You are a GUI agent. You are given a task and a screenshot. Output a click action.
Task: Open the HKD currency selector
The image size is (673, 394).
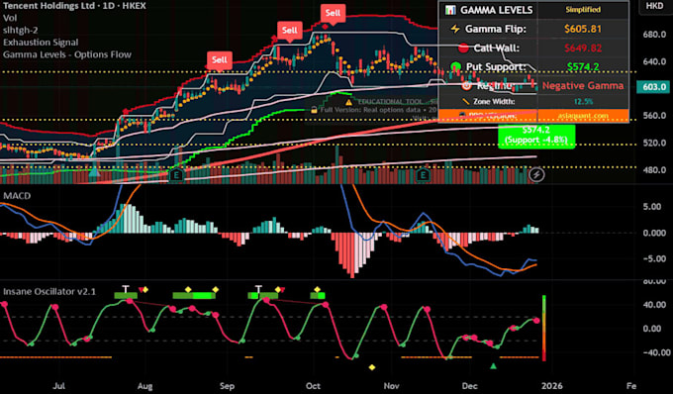click(x=654, y=6)
